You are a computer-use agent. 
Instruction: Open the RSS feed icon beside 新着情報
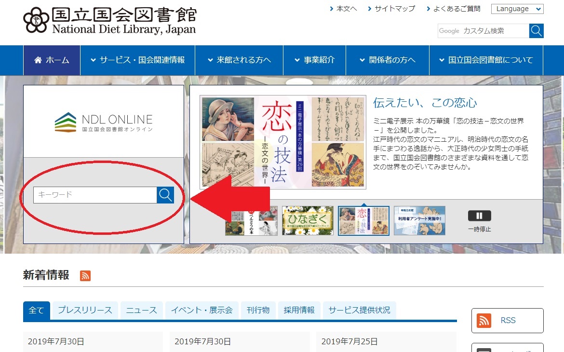85,276
